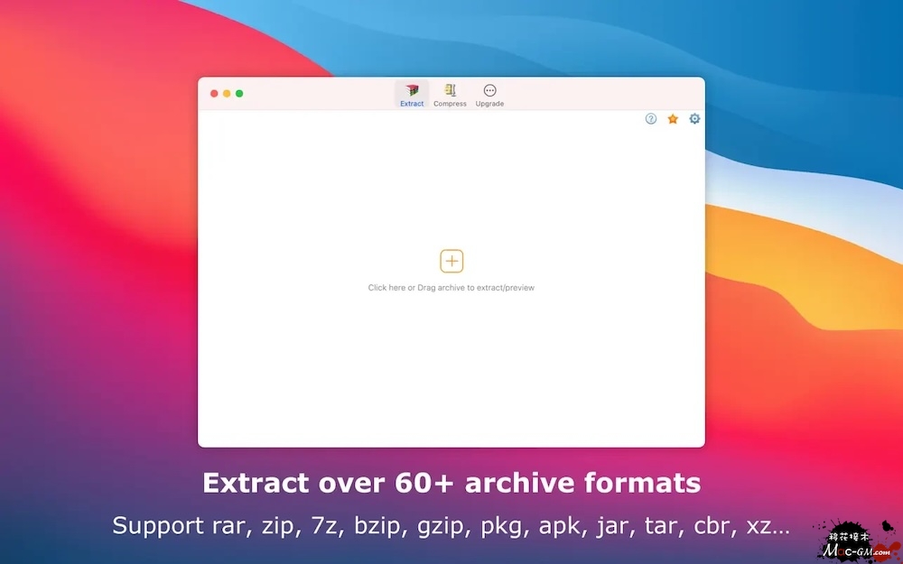
Task: Zoom the window with the green button
Action: (239, 94)
